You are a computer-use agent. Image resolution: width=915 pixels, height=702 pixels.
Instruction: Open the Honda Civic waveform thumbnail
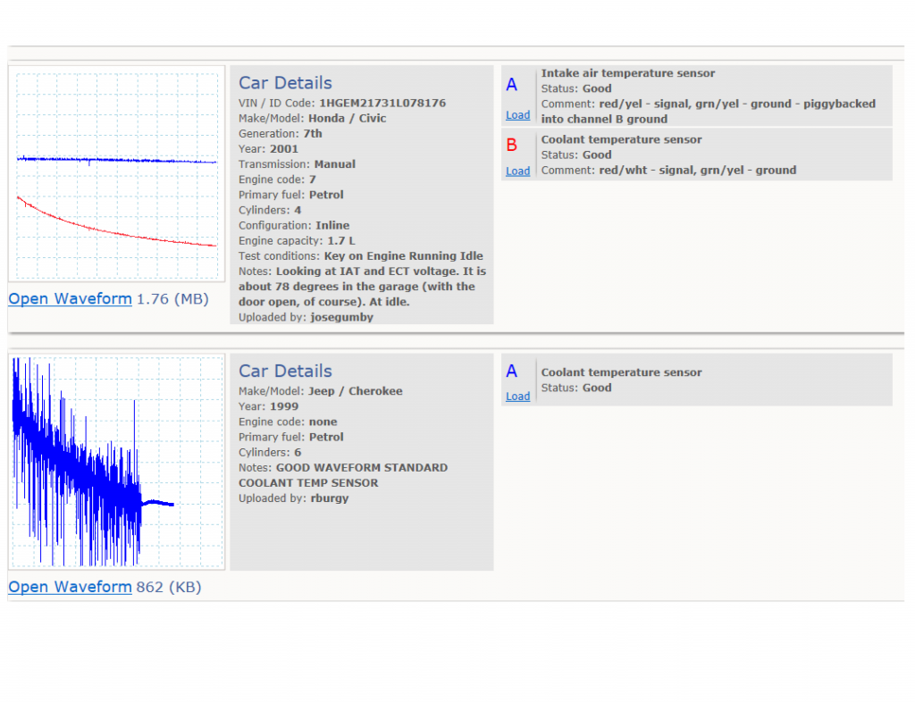[117, 174]
